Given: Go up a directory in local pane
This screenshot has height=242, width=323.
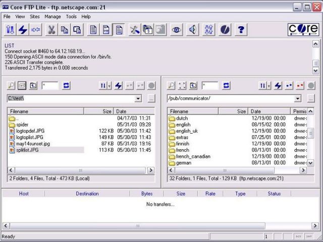Looking at the screenshot, I should 33,85.
